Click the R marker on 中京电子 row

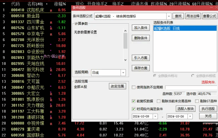[x=51, y=34]
